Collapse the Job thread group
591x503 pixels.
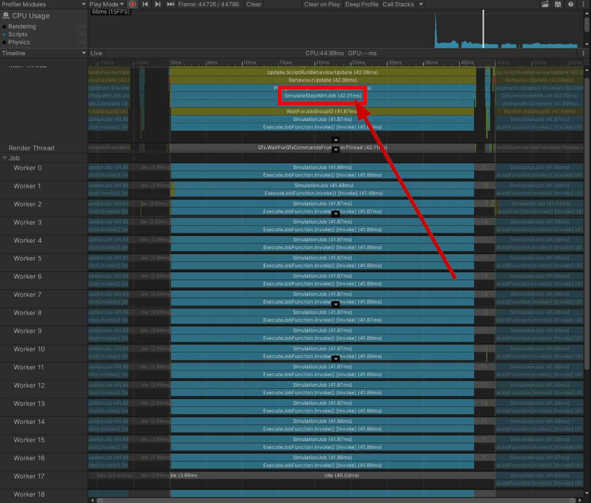coord(5,158)
